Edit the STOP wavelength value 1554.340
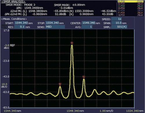This screenshot has height=113, width=145. coord(52,23)
